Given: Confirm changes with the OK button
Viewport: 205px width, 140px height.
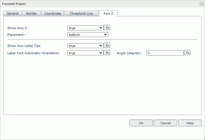Looking at the screenshot, I should click(141, 123).
